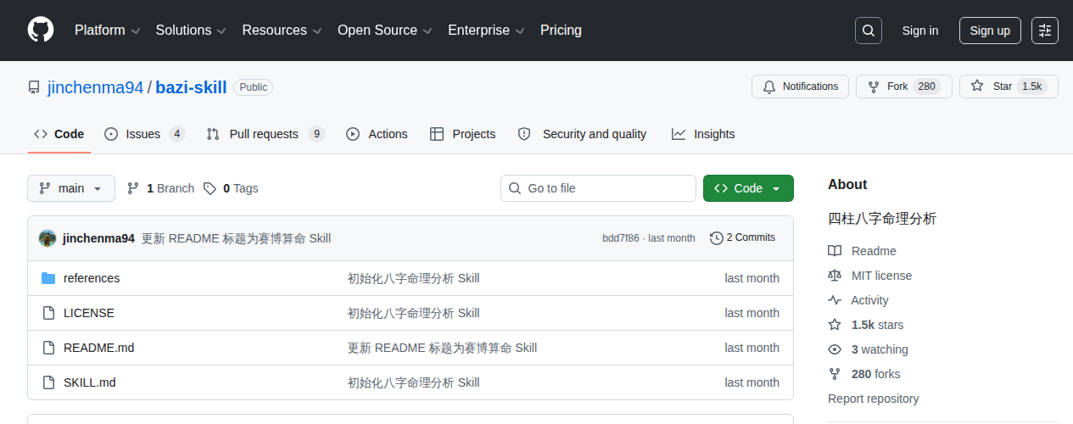The image size is (1073, 424).
Task: Click the scales icon beside MIT license
Action: tap(835, 276)
